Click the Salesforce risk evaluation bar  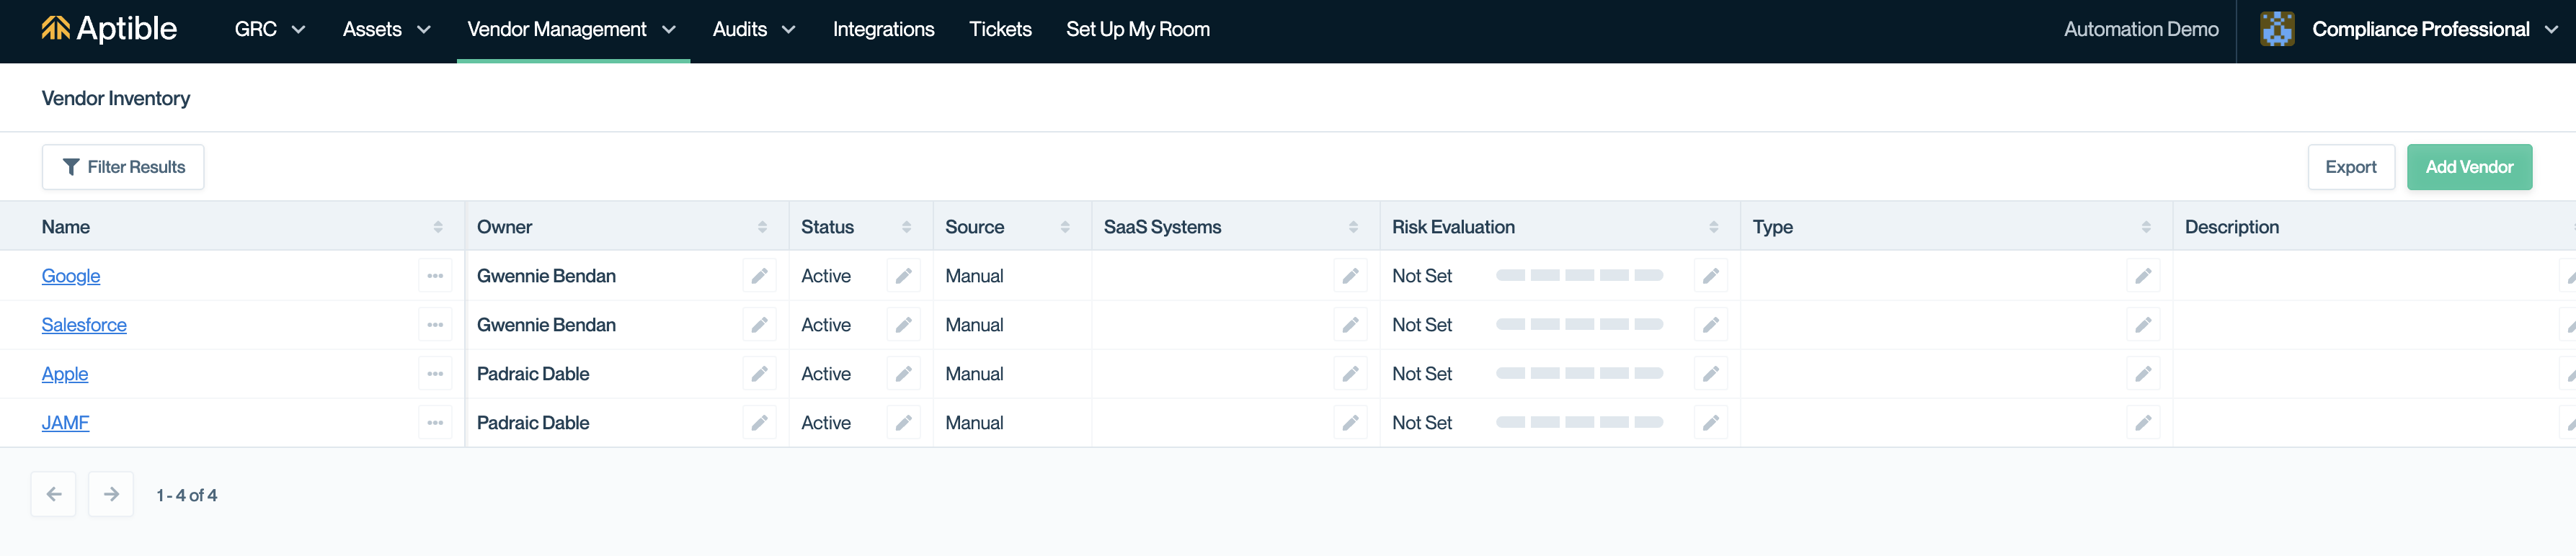[1579, 324]
